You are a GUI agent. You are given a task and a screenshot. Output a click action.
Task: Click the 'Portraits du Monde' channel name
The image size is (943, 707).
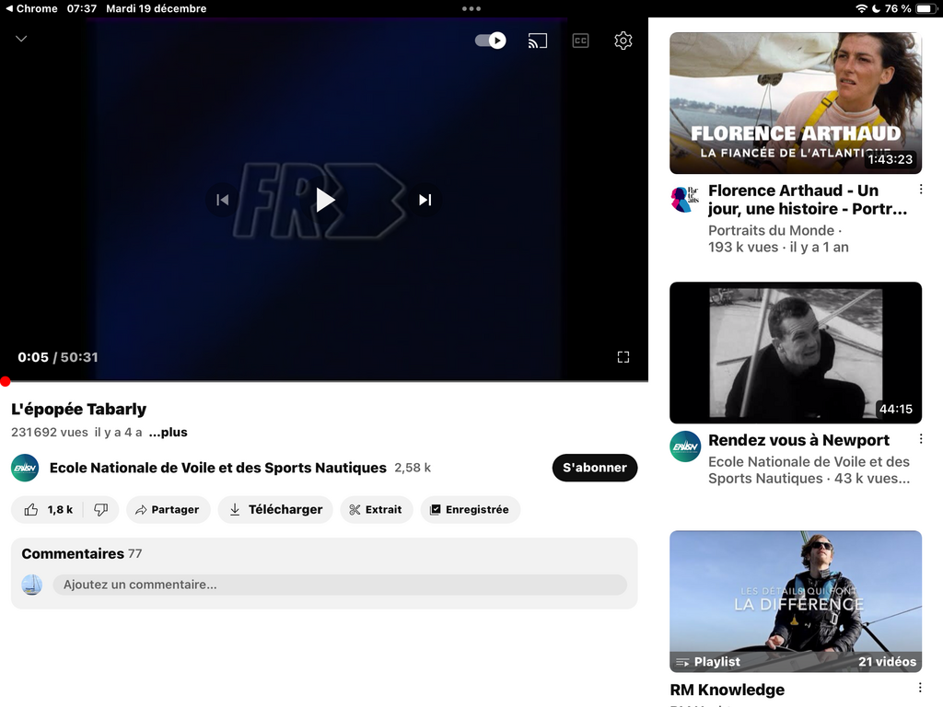[x=771, y=231]
